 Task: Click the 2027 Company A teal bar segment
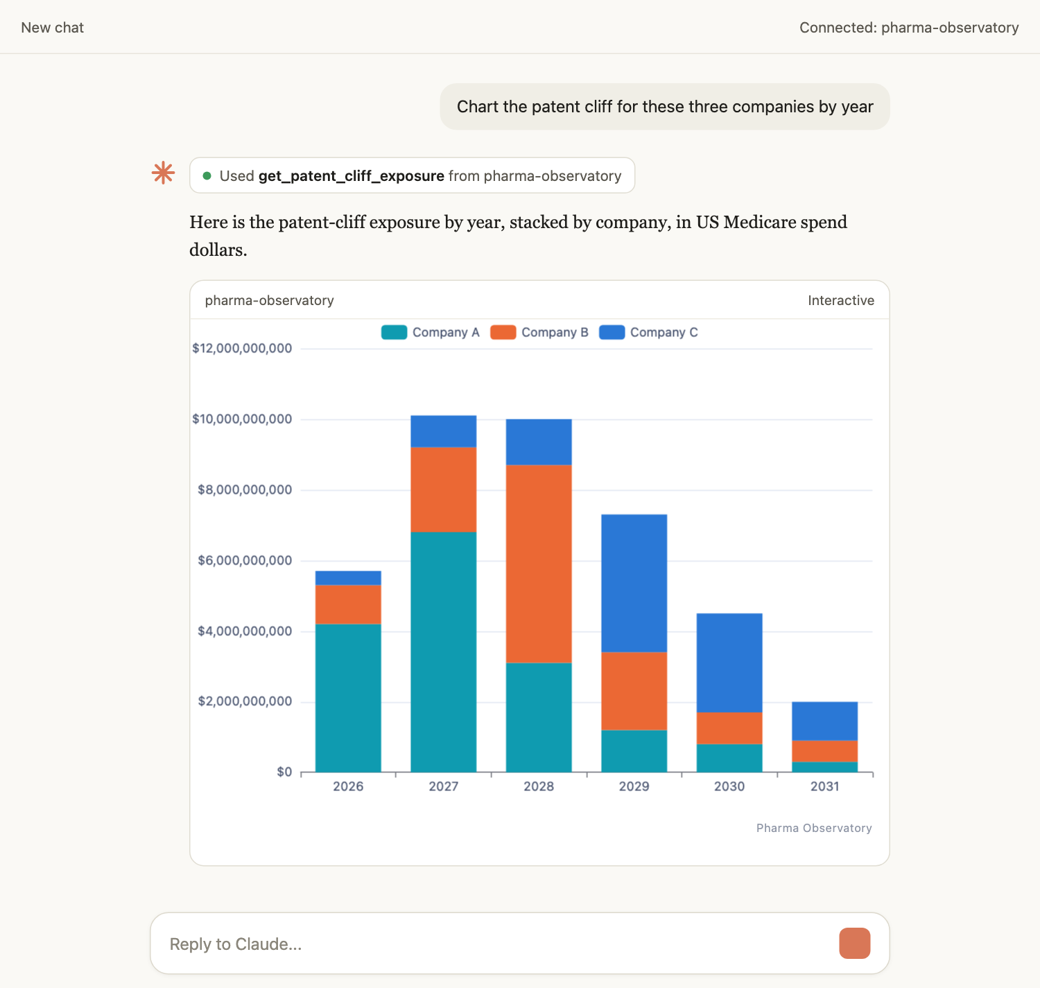444,652
